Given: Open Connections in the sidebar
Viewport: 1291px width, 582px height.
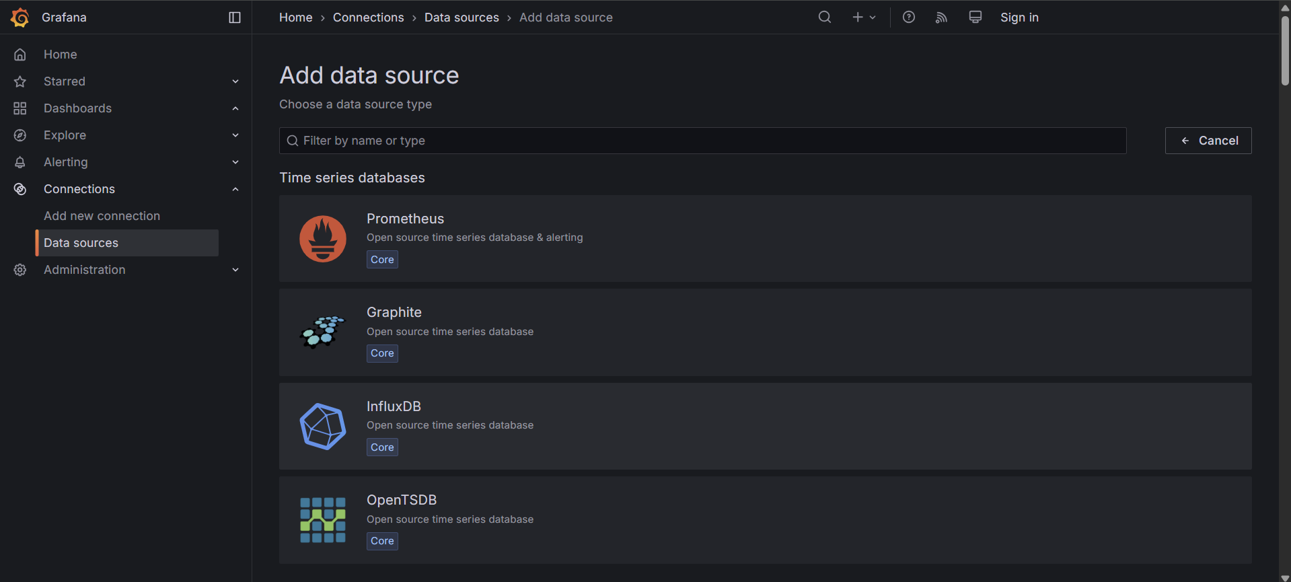Looking at the screenshot, I should pos(79,189).
